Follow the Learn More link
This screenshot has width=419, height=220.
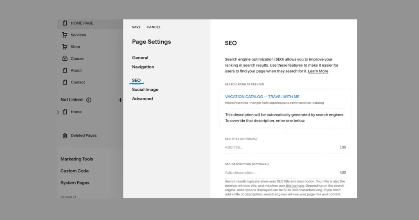318,71
